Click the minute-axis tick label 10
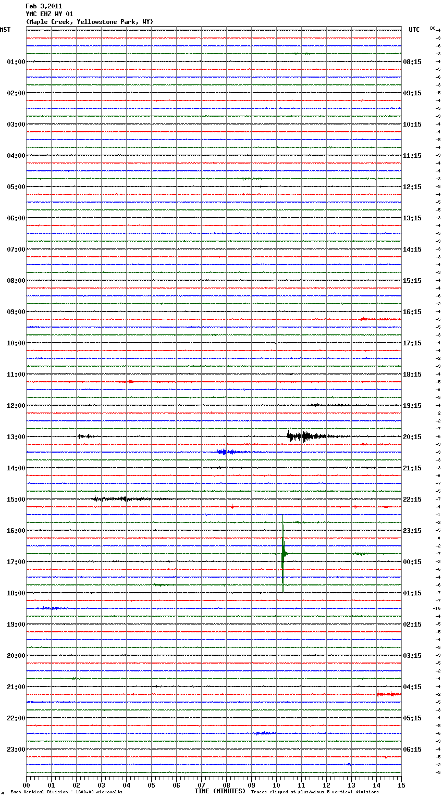The width and height of the screenshot is (443, 799). coord(276,785)
